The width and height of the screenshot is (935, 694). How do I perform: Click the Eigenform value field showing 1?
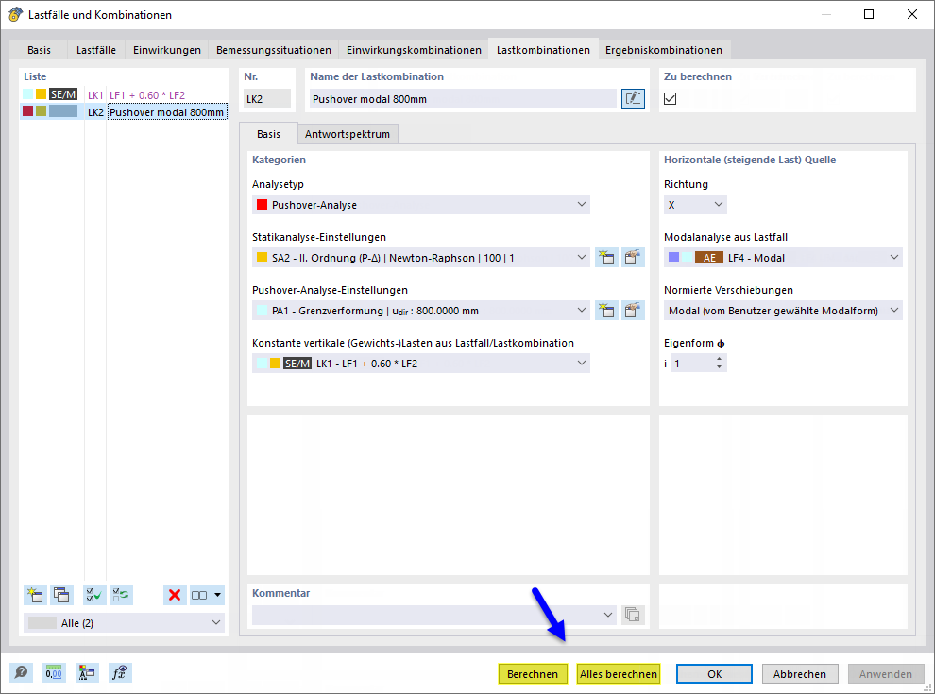(692, 364)
